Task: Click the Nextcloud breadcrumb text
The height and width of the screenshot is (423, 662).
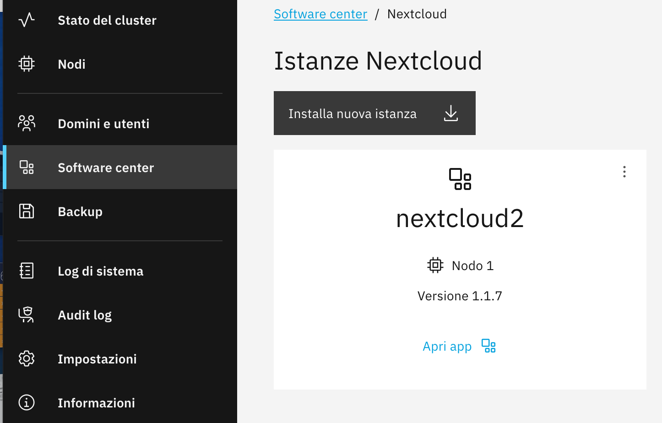Action: tap(417, 14)
